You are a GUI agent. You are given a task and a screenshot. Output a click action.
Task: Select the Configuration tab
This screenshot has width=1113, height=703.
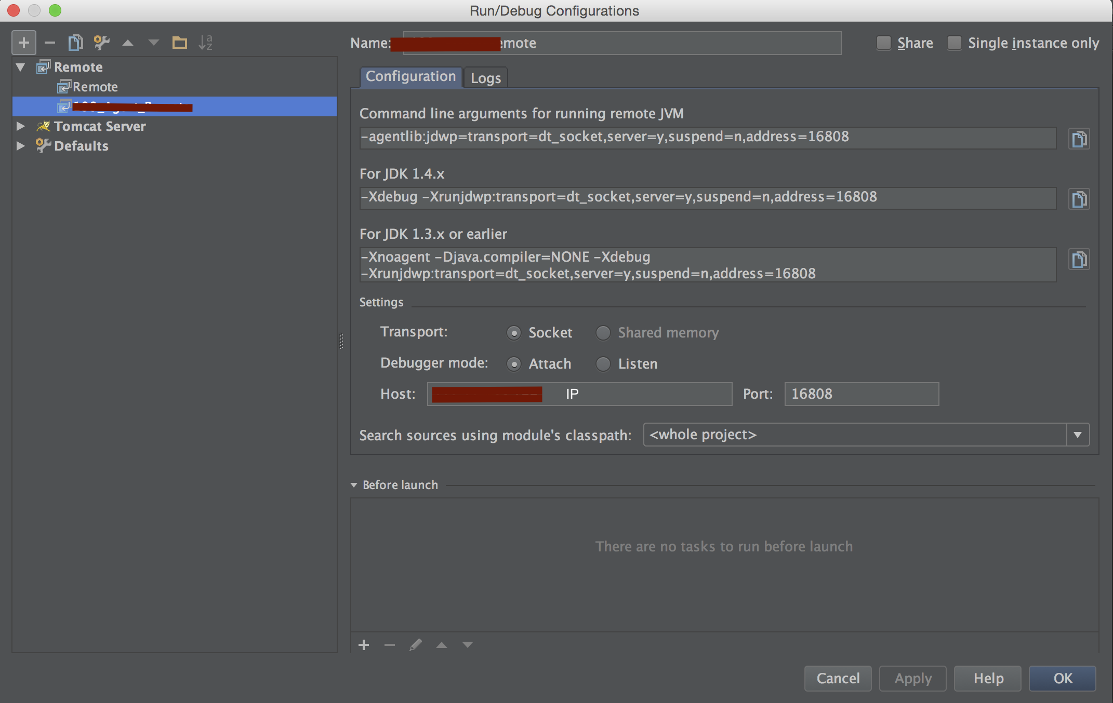click(x=410, y=77)
